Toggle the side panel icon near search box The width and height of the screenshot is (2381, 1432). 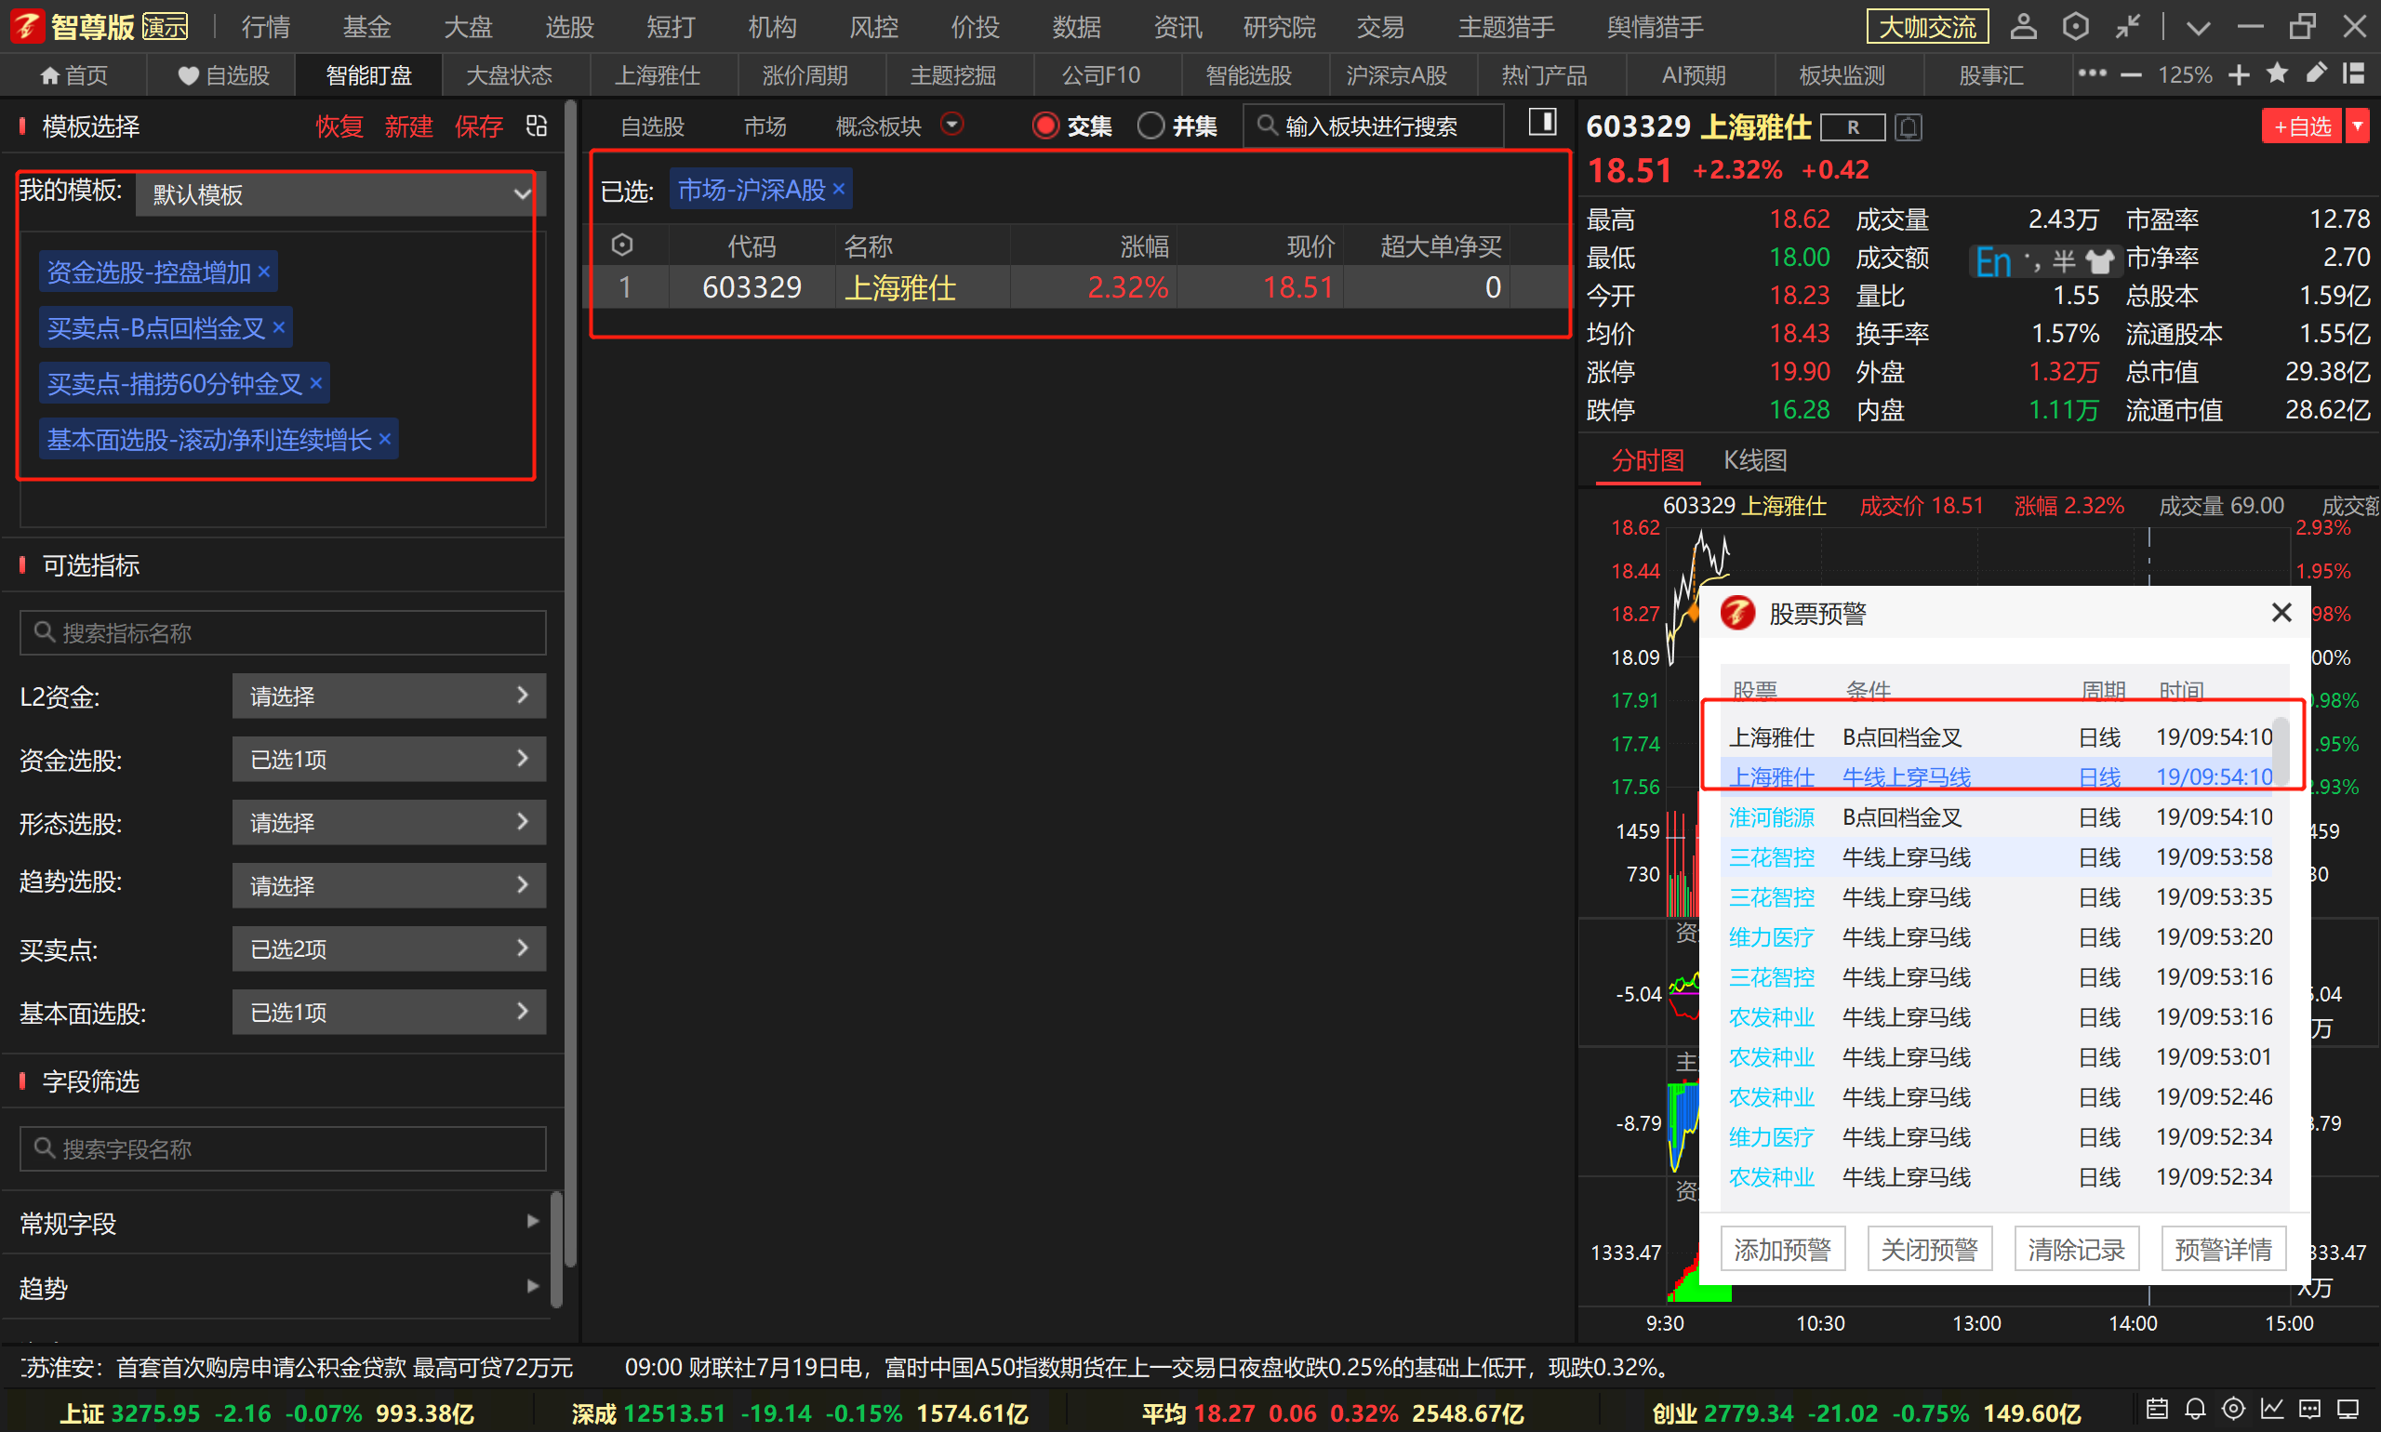point(1542,122)
